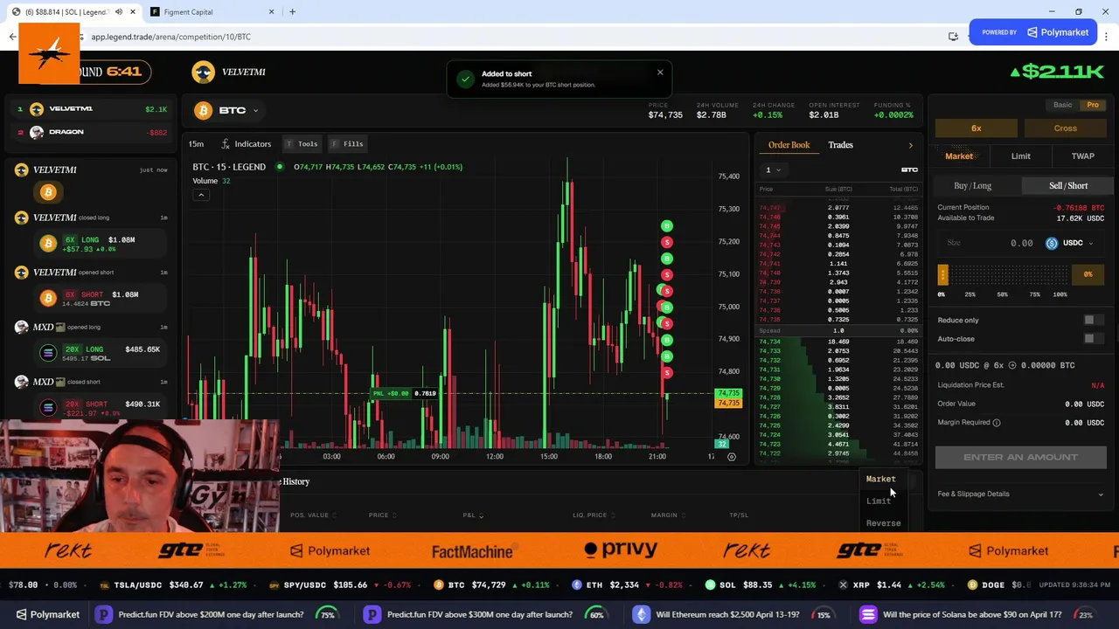
Task: Select the Limit order type tab
Action: coord(1020,156)
